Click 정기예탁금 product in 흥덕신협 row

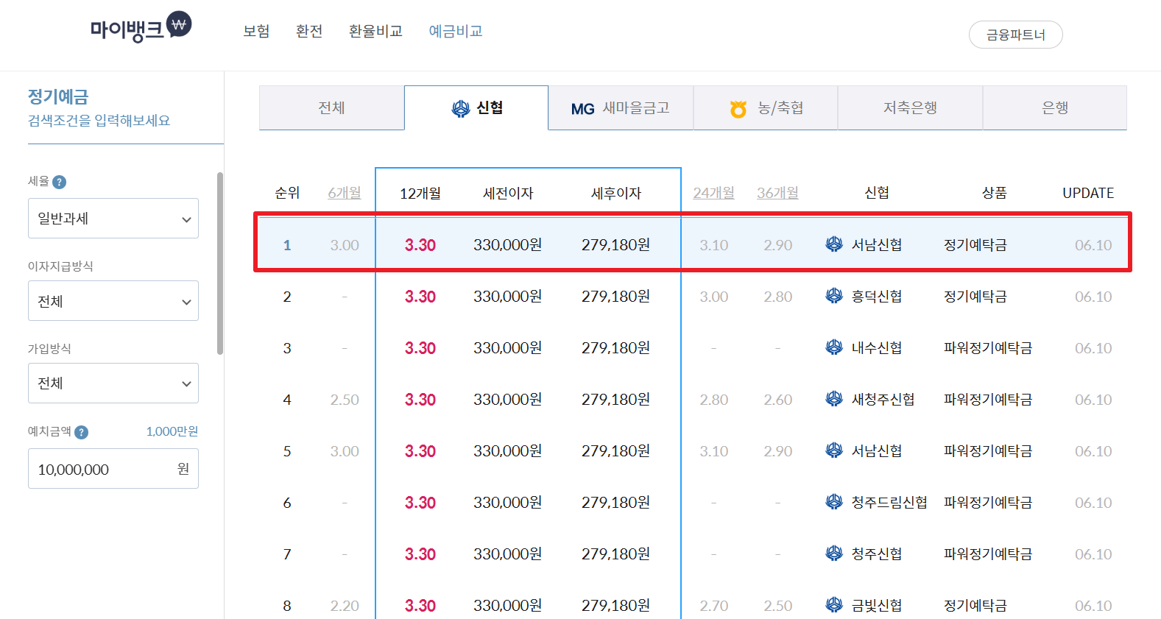click(x=975, y=297)
